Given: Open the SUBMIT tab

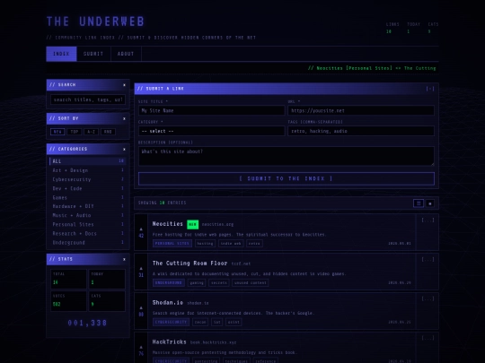Looking at the screenshot, I should coord(93,54).
